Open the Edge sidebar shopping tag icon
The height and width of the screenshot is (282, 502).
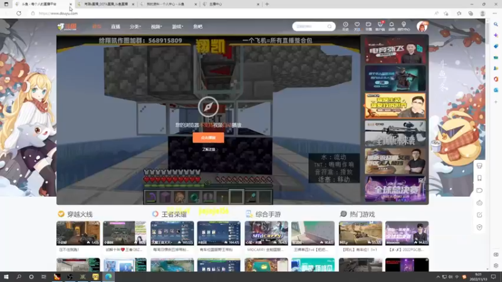click(496, 46)
